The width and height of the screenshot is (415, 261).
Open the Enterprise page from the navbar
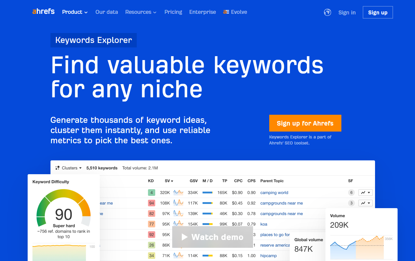coord(203,12)
